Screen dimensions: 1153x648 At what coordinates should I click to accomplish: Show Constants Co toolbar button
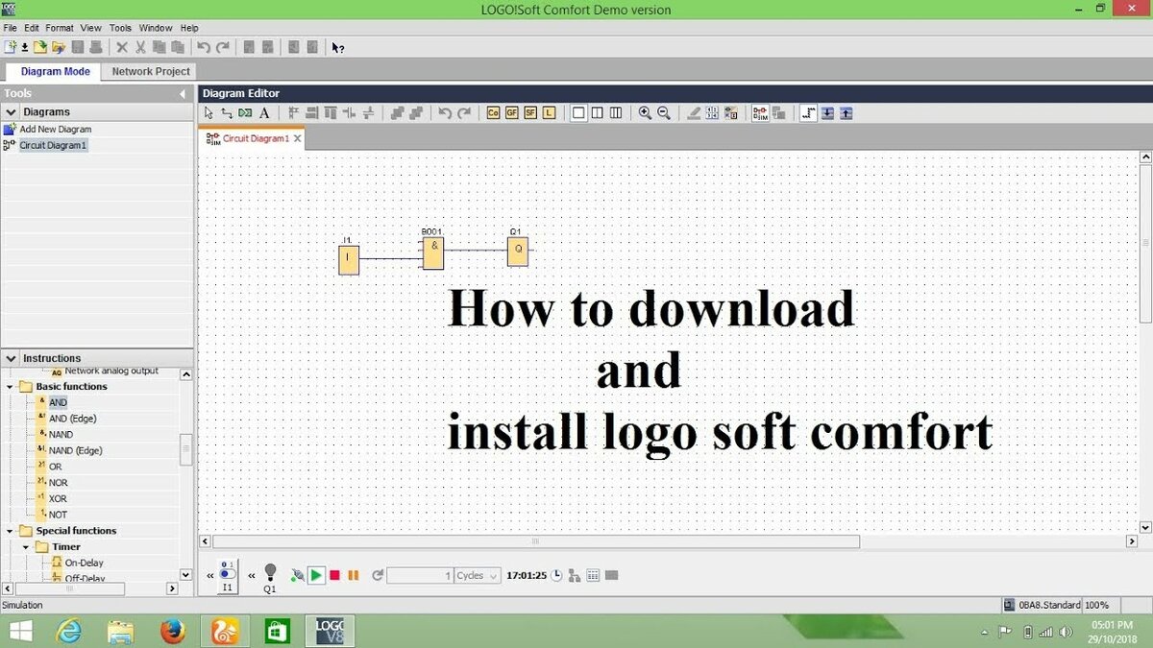pyautogui.click(x=493, y=113)
